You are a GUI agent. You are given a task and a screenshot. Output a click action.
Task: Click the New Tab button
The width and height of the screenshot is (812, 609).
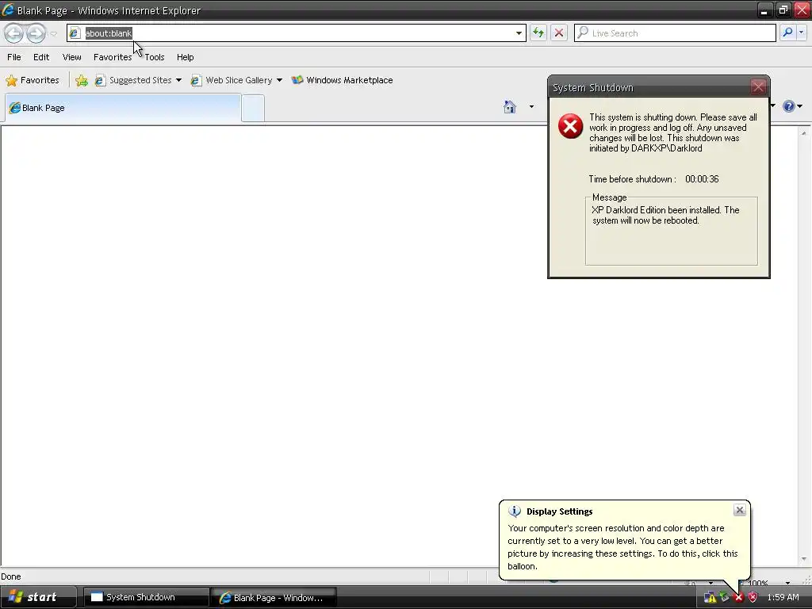253,108
